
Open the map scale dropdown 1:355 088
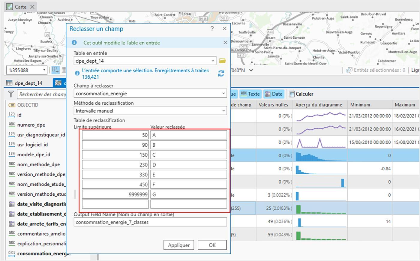[44, 70]
